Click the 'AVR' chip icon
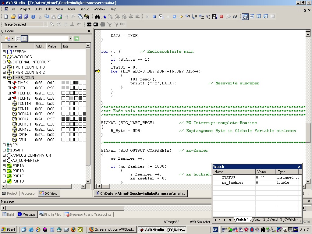Image resolution: width=312 pixels, height=234 pixels. 96,24
